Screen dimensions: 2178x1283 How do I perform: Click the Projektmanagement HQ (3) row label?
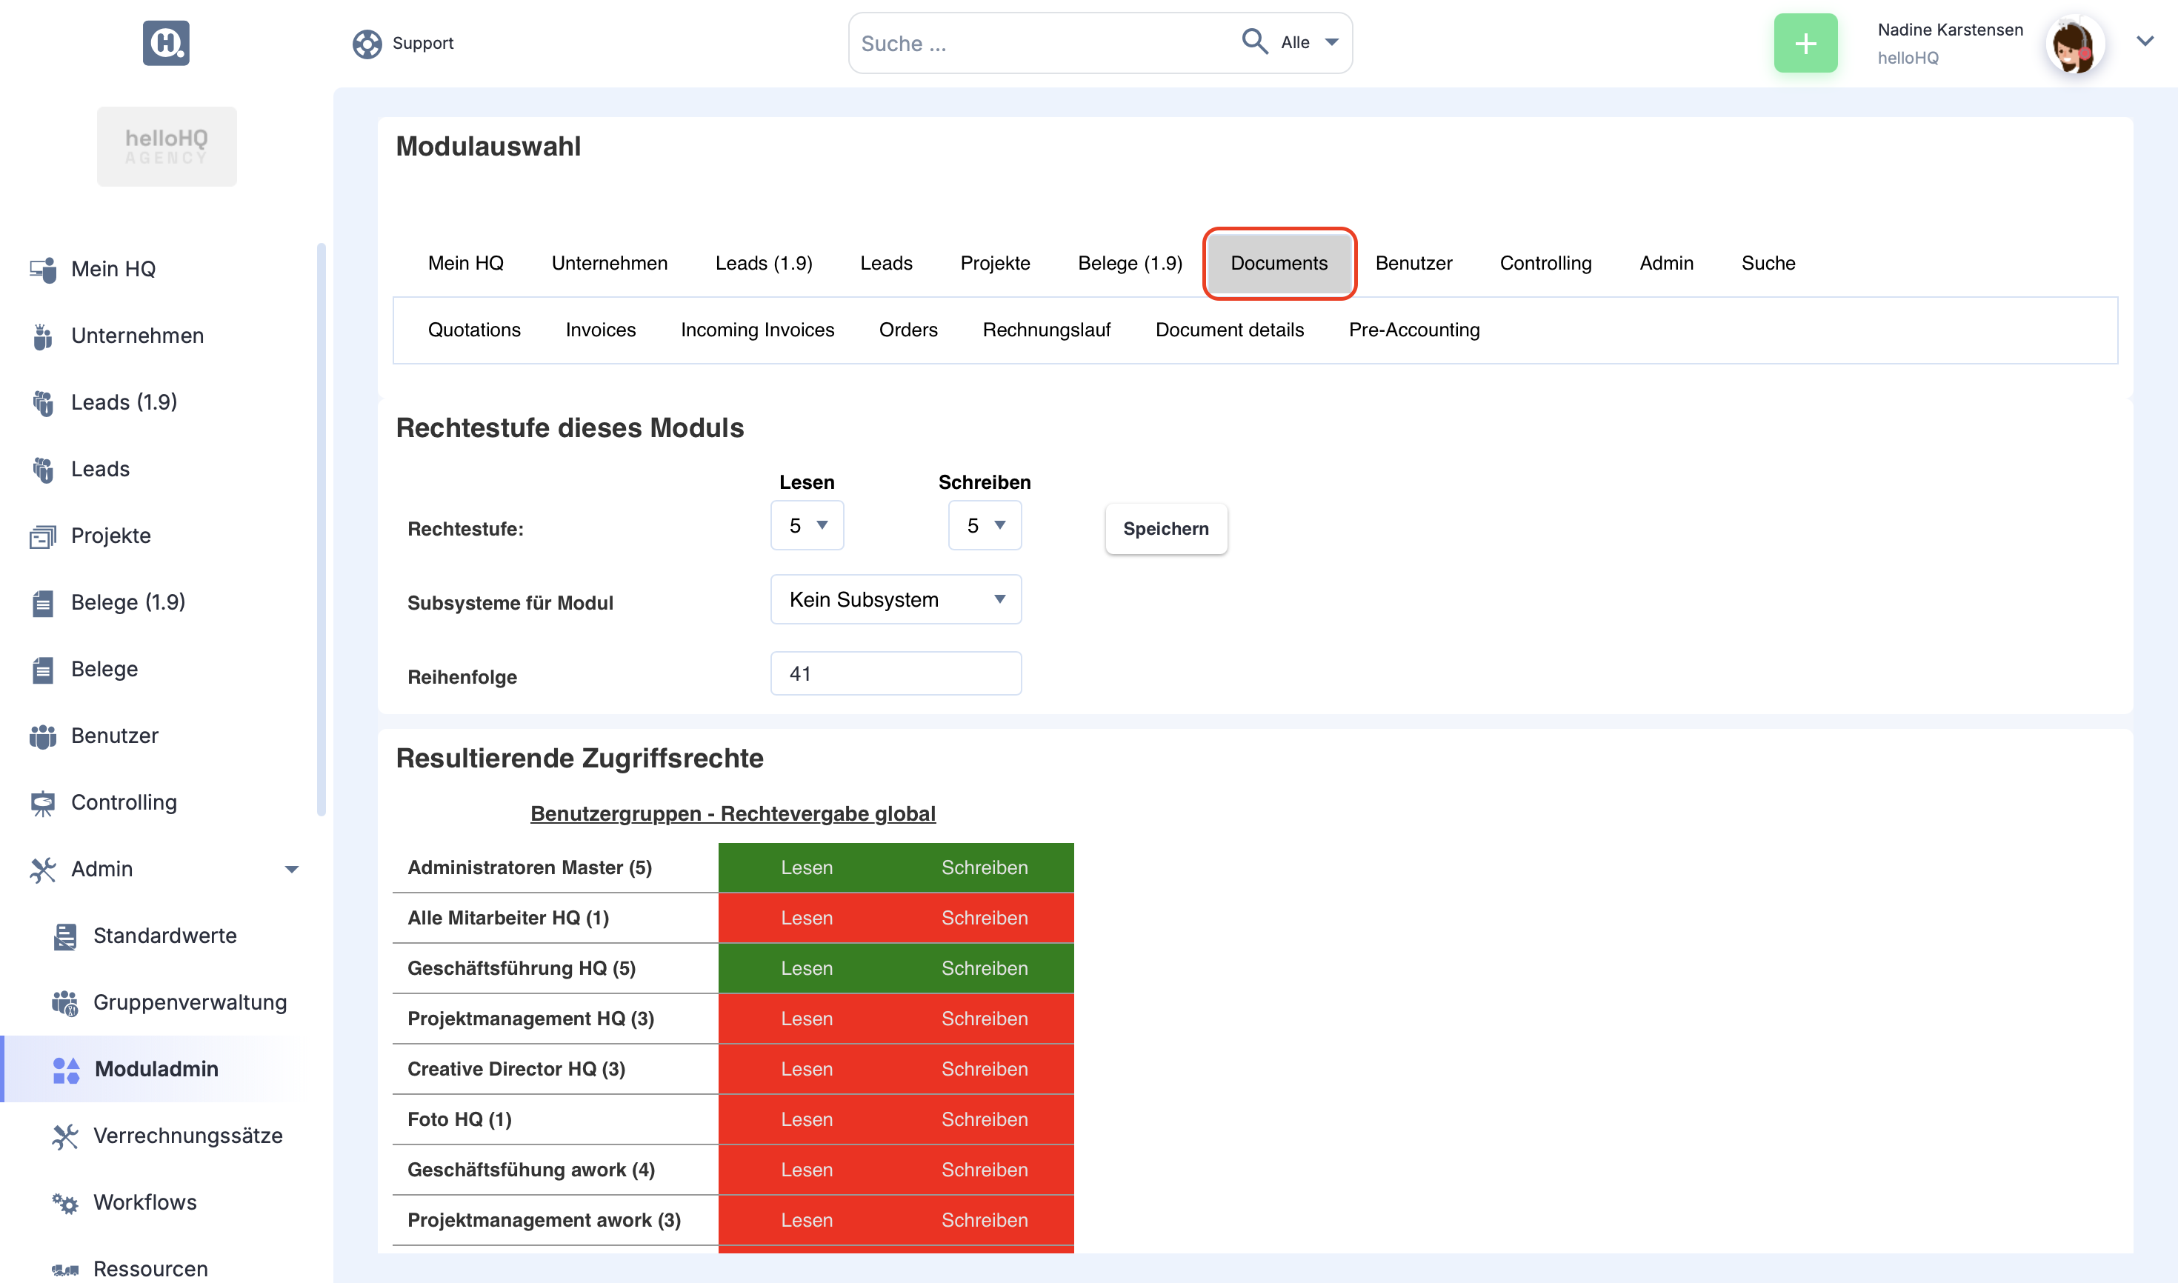pos(530,1019)
